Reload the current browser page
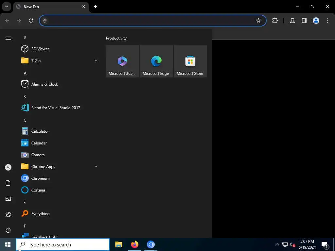 click(31, 21)
